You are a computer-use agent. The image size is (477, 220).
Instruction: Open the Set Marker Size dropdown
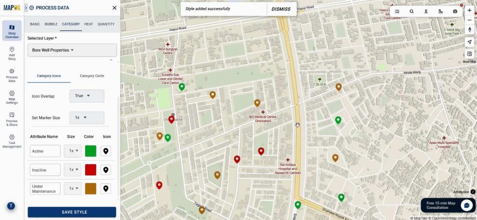click(x=87, y=118)
